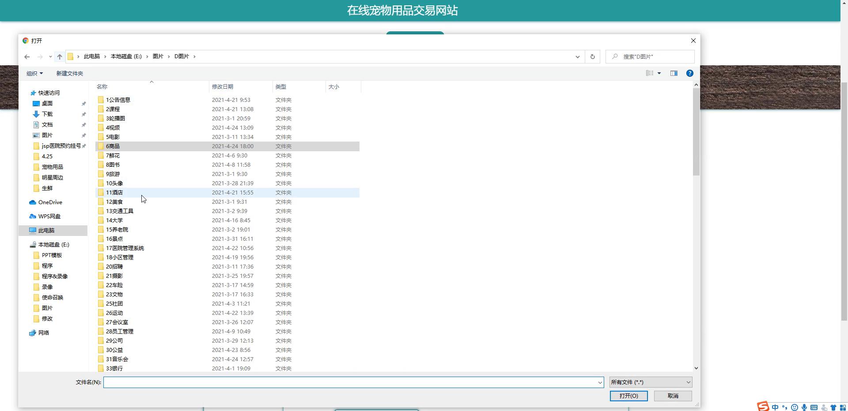848x411 pixels.
Task: Select WPS网盘 in the sidebar
Action: click(49, 217)
